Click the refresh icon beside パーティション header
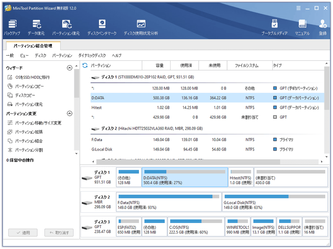This screenshot has width=333, height=249. [x=85, y=66]
